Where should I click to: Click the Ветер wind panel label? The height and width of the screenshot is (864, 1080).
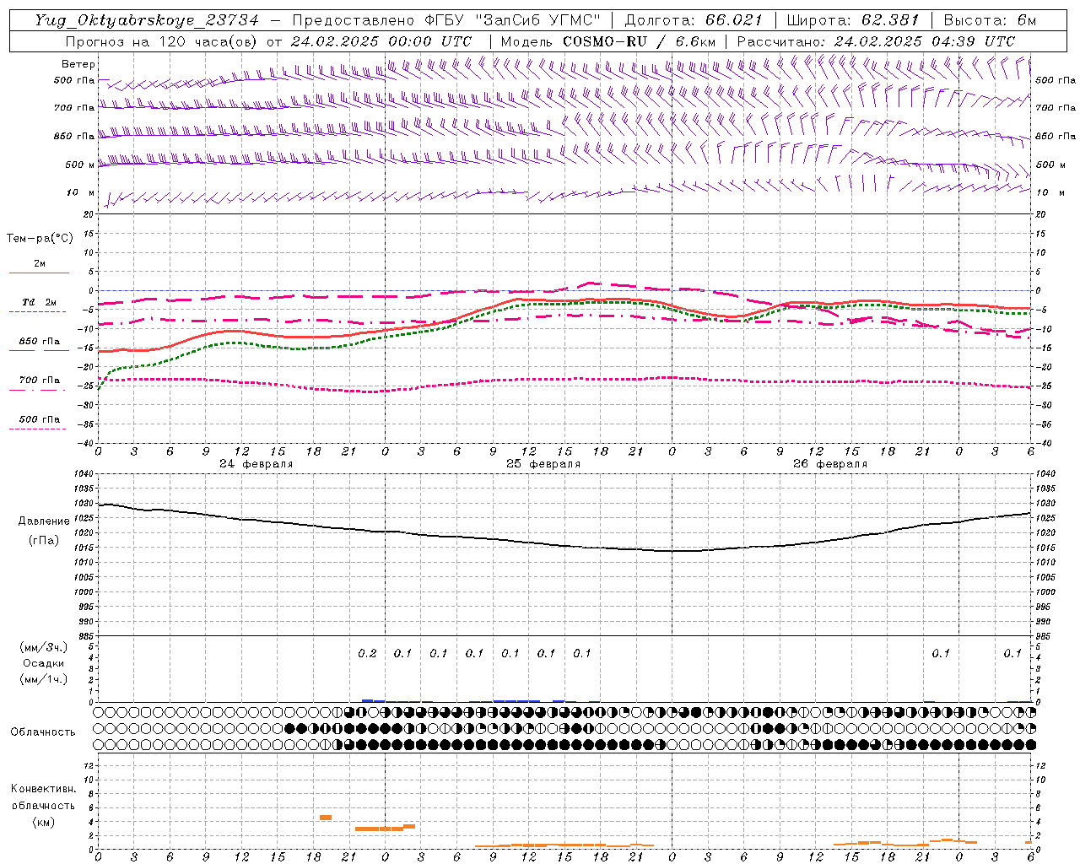tap(78, 64)
